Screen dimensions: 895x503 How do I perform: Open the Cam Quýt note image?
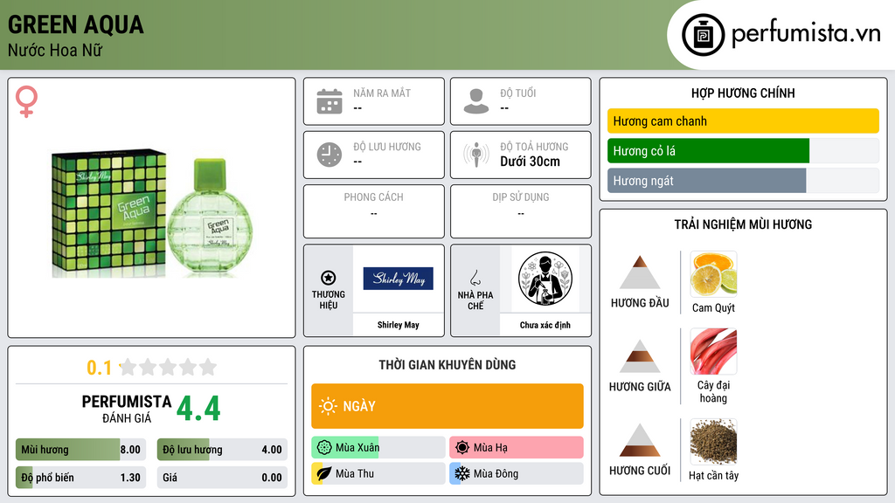point(713,274)
